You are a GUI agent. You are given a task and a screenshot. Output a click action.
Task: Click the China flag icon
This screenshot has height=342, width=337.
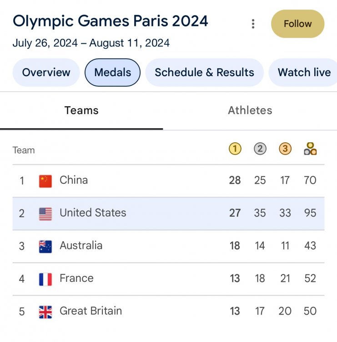[45, 181]
